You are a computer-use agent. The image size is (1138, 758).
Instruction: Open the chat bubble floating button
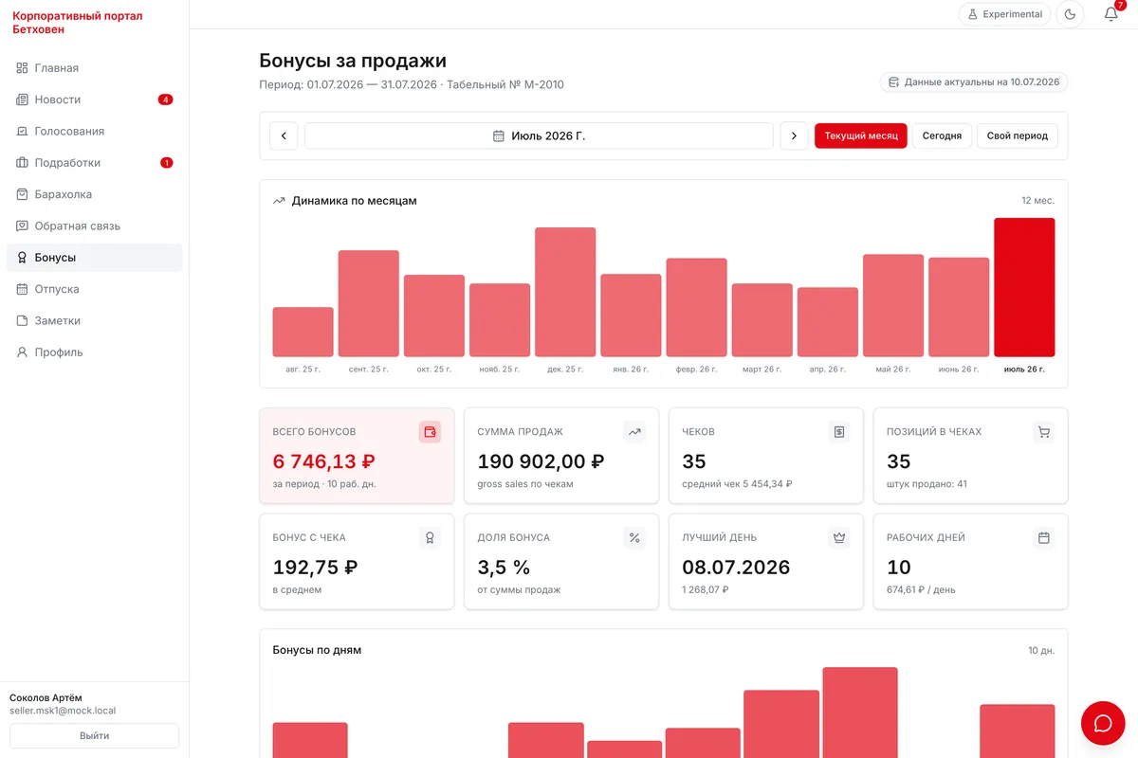tap(1103, 723)
